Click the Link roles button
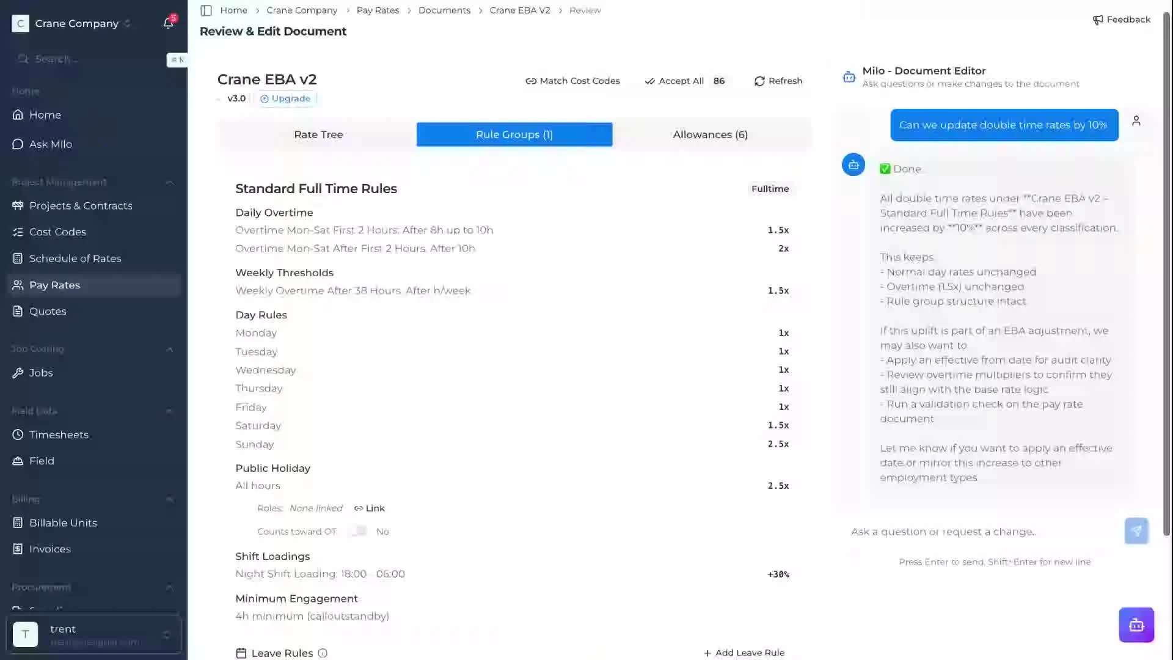Image resolution: width=1173 pixels, height=660 pixels. point(369,508)
